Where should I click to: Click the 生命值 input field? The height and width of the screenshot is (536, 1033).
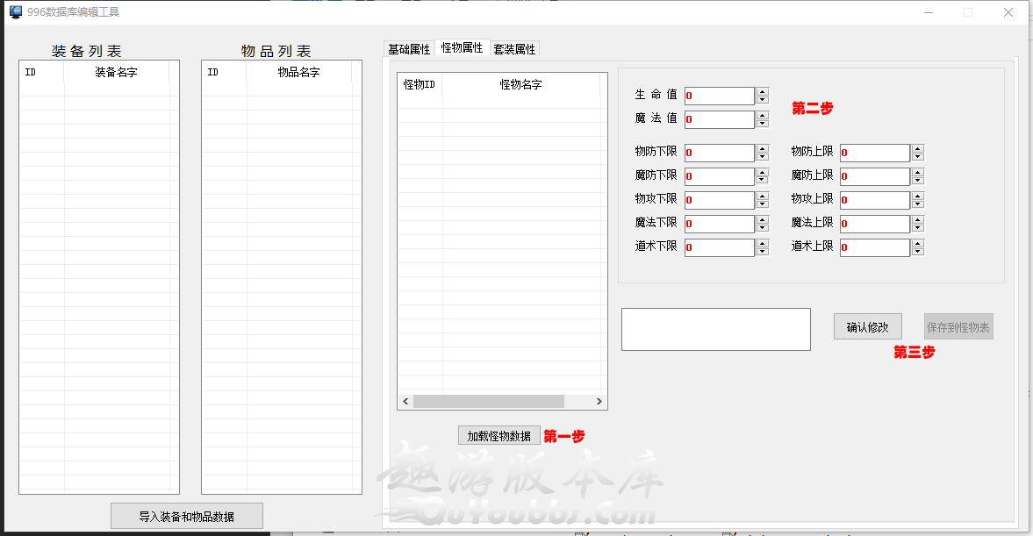(720, 96)
